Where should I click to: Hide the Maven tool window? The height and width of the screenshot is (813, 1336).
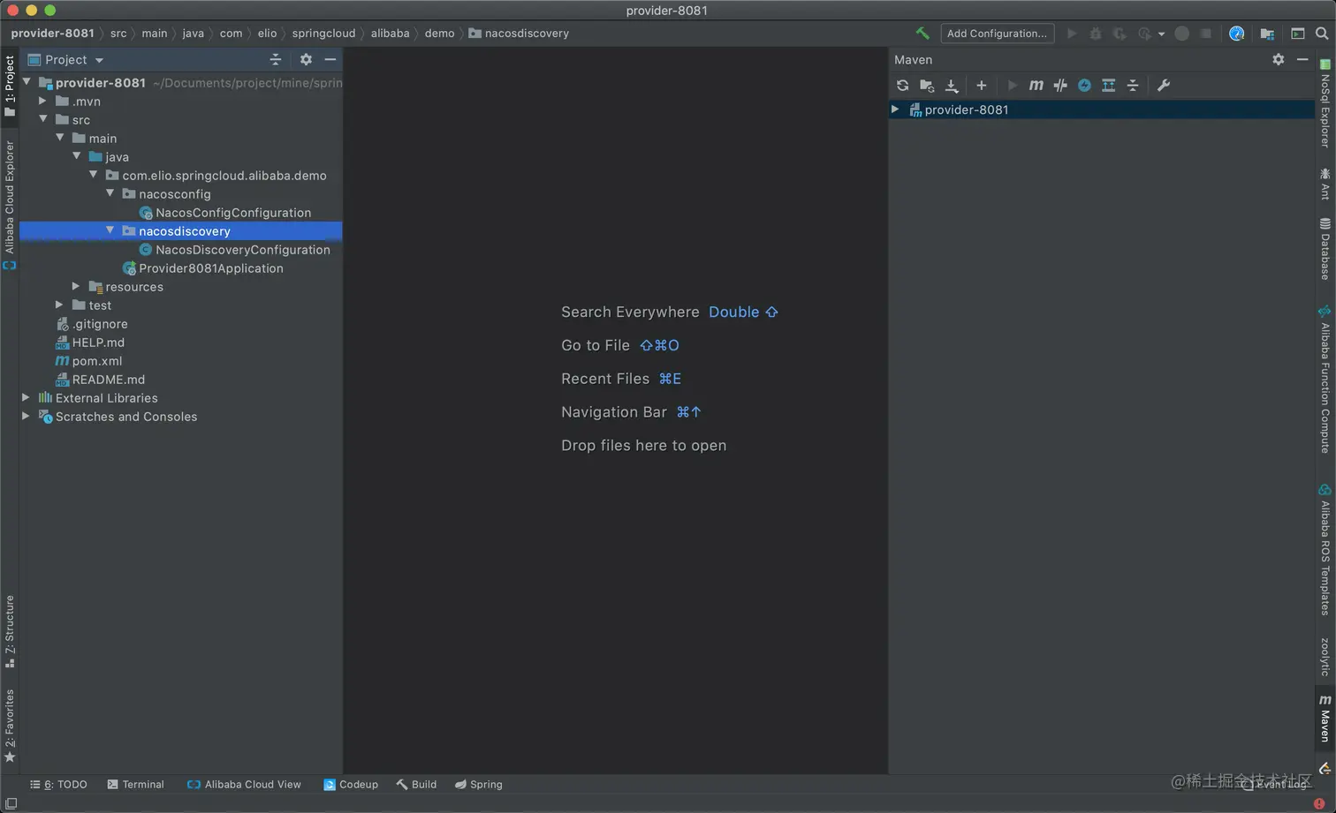click(x=1302, y=59)
